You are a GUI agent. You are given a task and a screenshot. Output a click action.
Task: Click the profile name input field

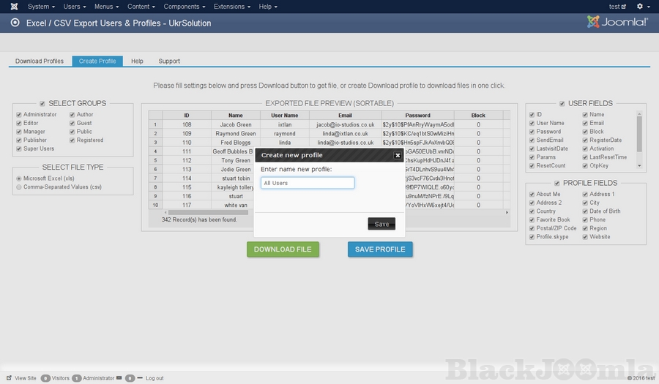308,183
